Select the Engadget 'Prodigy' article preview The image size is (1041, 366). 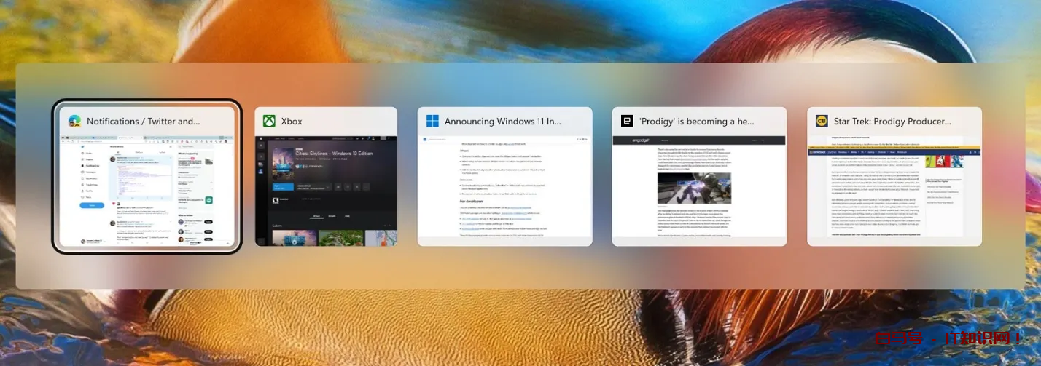[700, 191]
